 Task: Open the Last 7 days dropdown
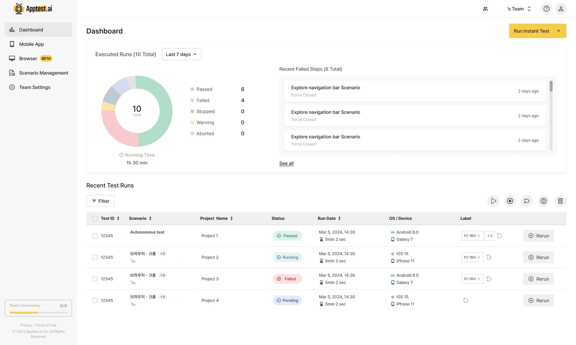(x=182, y=54)
